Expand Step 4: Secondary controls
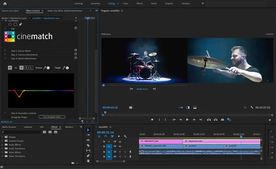This screenshot has width=276, height=169. click(5, 113)
